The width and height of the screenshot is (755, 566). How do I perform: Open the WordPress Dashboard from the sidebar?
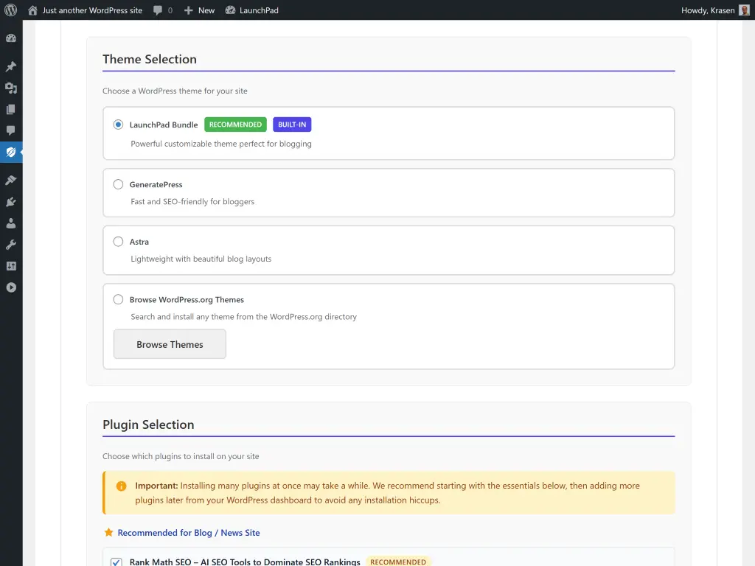tap(11, 38)
